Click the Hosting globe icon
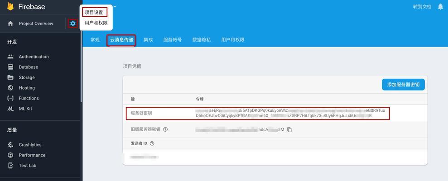448x181 pixels. [10, 88]
